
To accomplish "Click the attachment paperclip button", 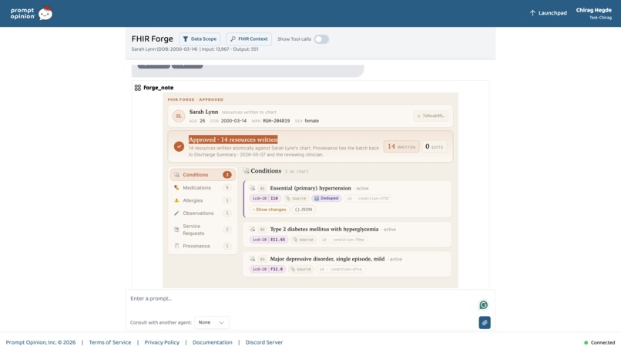I will pyautogui.click(x=485, y=322).
